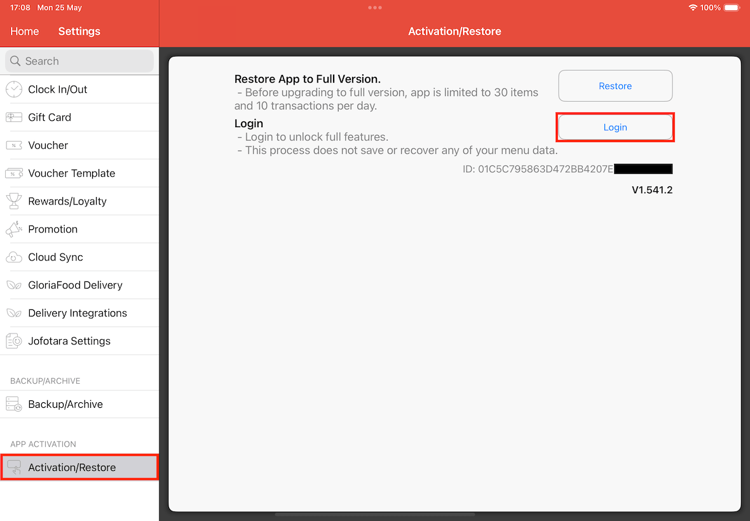Tap the Settings header title
Image resolution: width=750 pixels, height=521 pixels.
point(79,32)
